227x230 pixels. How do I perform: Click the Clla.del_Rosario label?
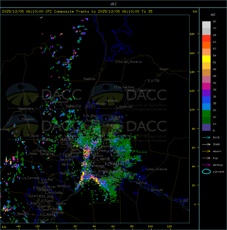[129, 62]
